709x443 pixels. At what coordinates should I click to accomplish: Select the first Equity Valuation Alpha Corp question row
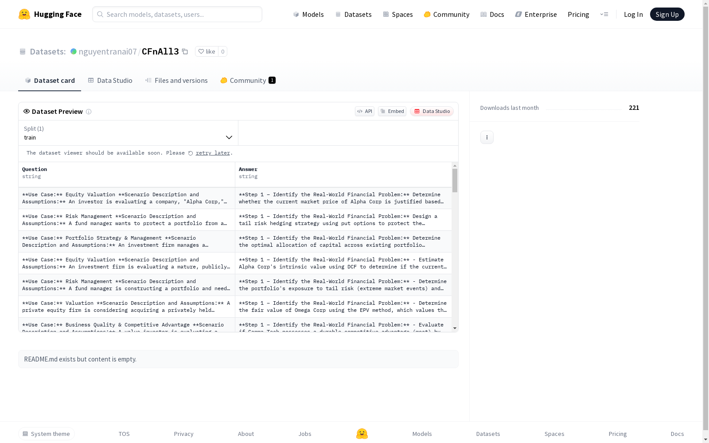(127, 198)
